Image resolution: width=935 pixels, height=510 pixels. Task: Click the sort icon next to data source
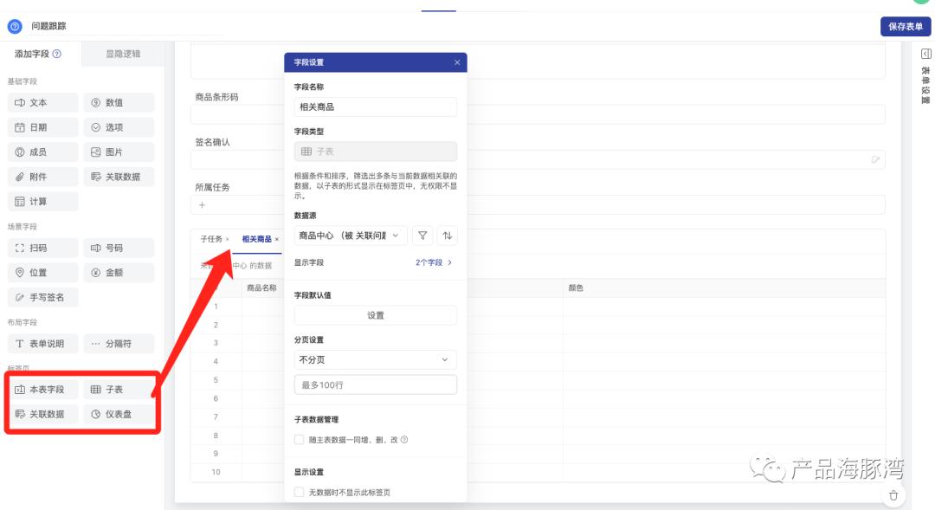pos(447,235)
